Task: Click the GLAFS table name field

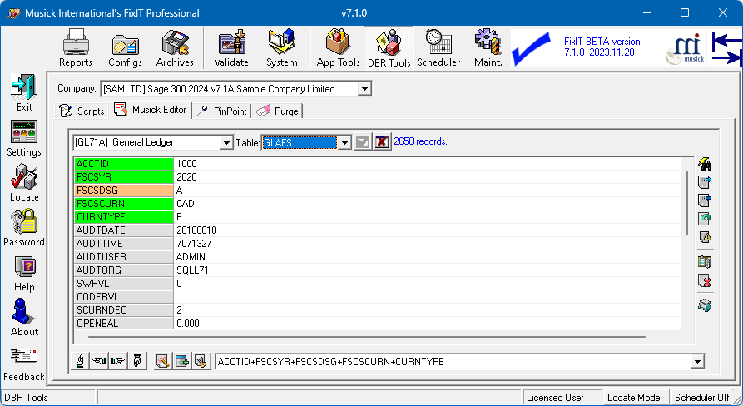Action: coord(300,142)
